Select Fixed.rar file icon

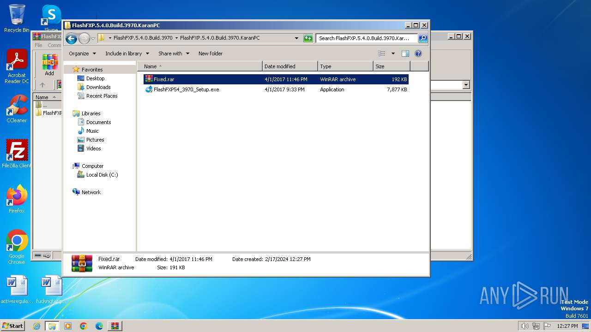click(149, 79)
